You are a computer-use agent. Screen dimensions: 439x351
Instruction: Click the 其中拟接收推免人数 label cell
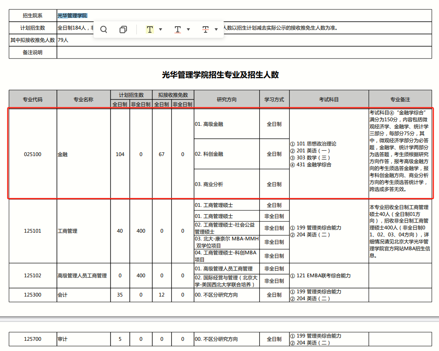(x=33, y=40)
